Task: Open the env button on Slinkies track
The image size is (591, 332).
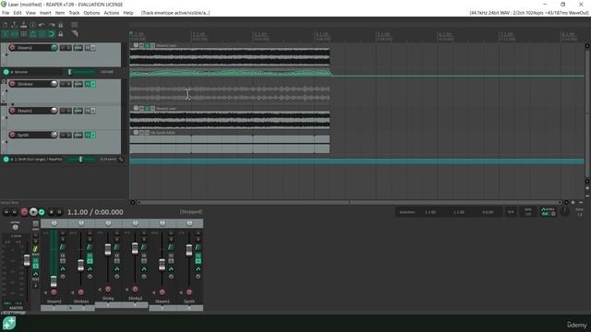Action: (x=78, y=84)
